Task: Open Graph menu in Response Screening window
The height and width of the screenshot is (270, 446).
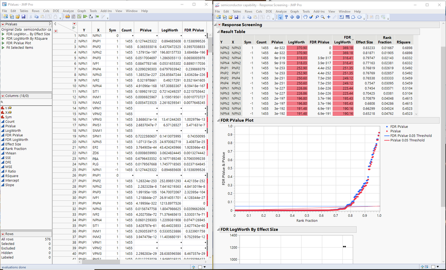Action: point(295,11)
